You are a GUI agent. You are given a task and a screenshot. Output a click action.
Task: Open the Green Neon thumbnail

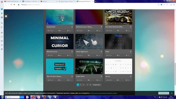click(89, 66)
